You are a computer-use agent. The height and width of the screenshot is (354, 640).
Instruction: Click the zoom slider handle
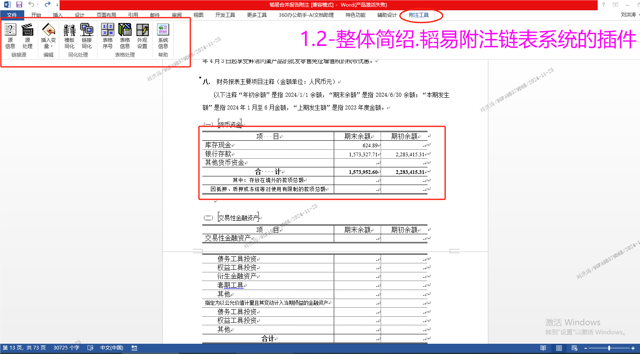[x=609, y=348]
